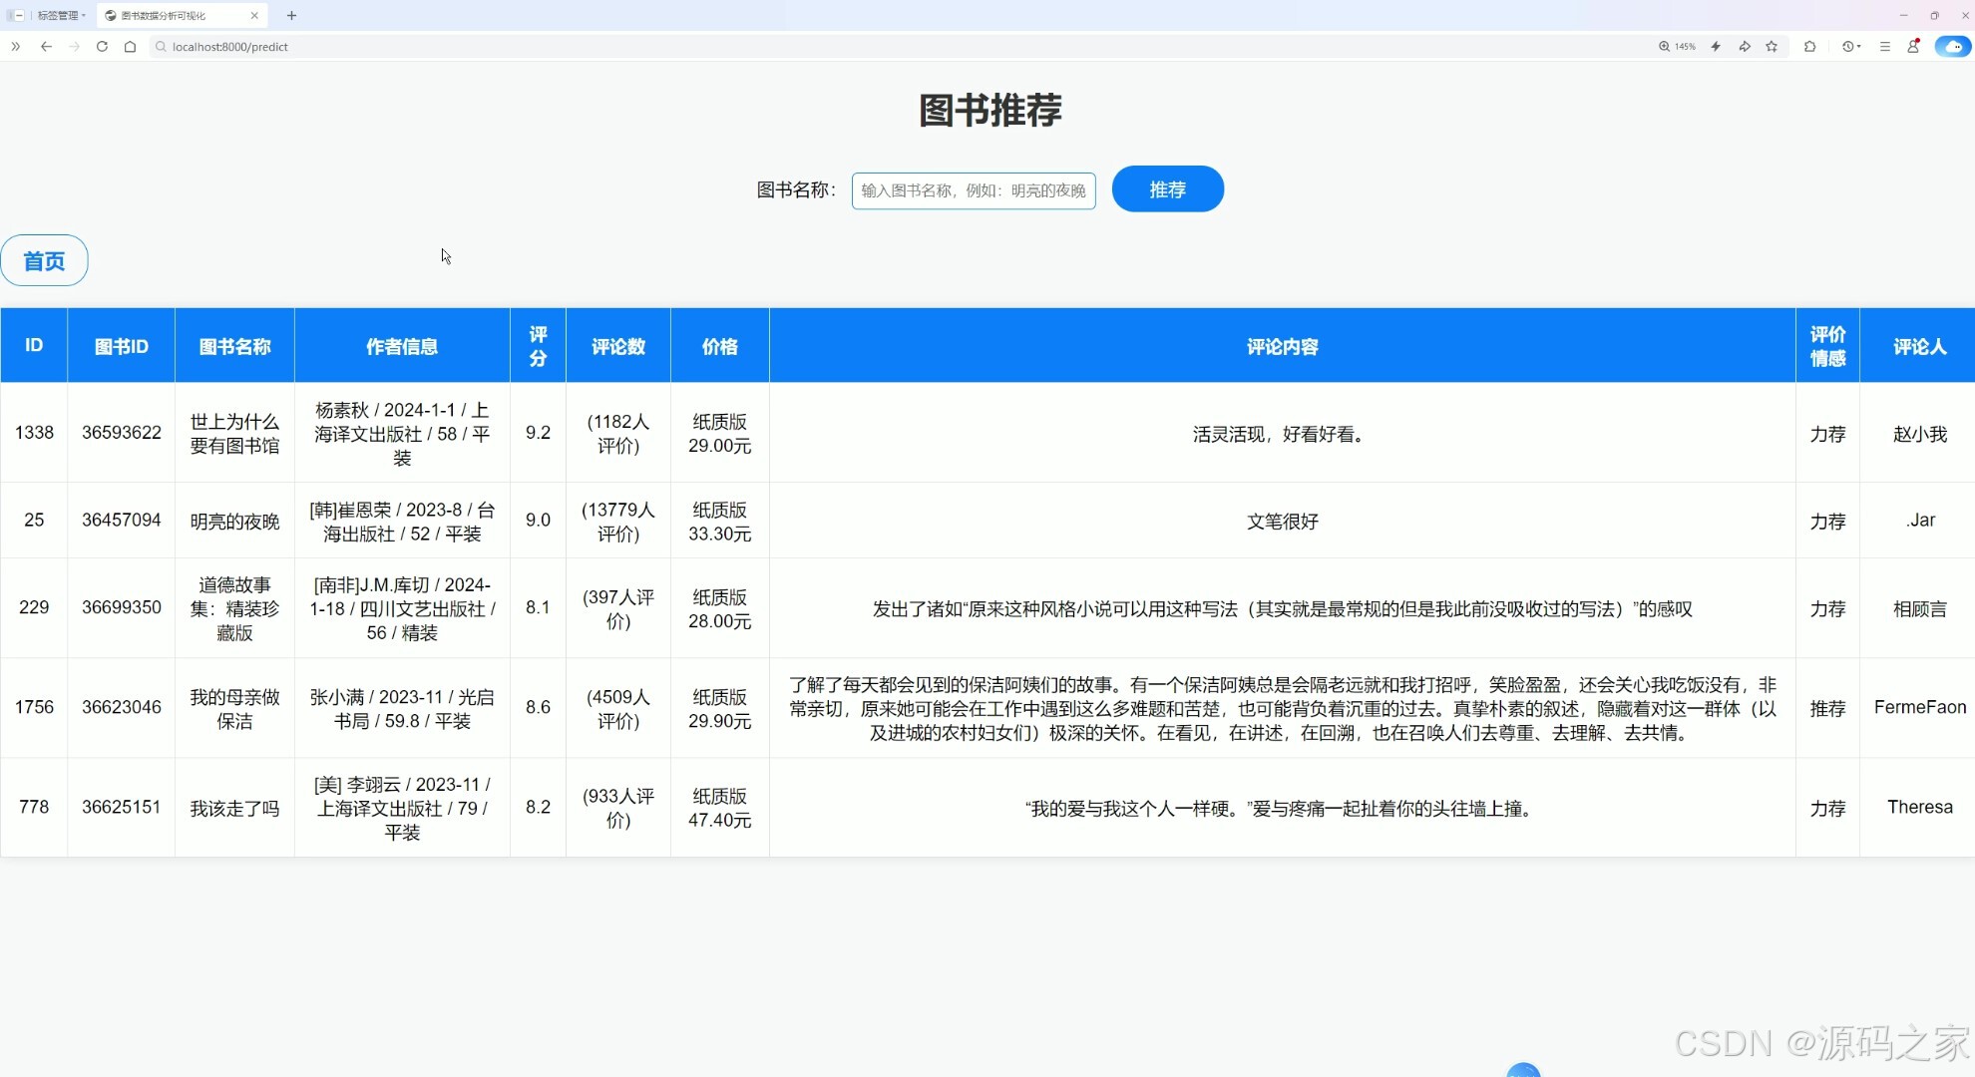Click the back navigation arrow
Image resolution: width=1975 pixels, height=1077 pixels.
(46, 46)
